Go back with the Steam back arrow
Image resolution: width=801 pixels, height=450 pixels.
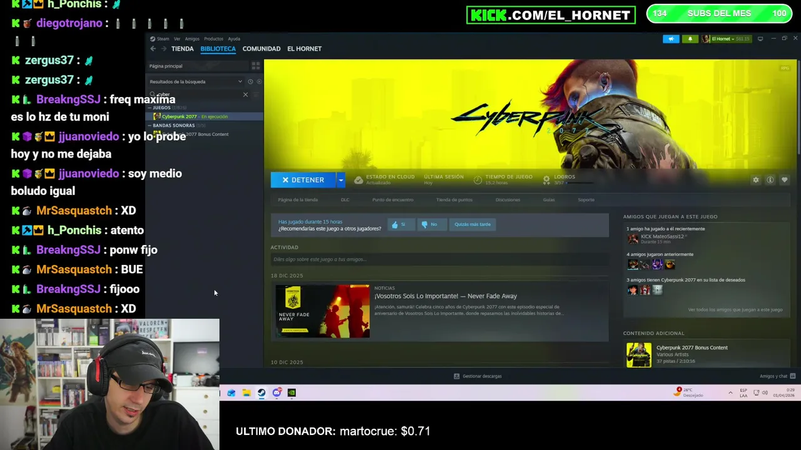tap(153, 49)
